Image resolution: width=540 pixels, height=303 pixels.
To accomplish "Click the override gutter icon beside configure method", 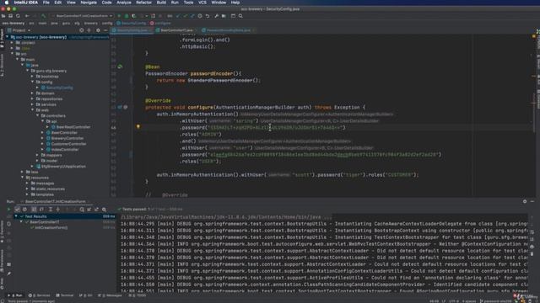I will (x=120, y=107).
